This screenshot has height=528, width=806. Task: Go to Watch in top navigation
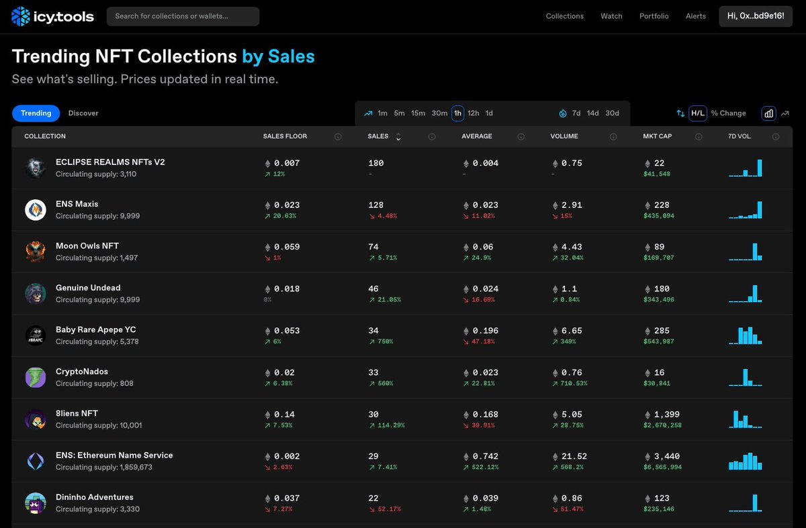click(x=611, y=16)
